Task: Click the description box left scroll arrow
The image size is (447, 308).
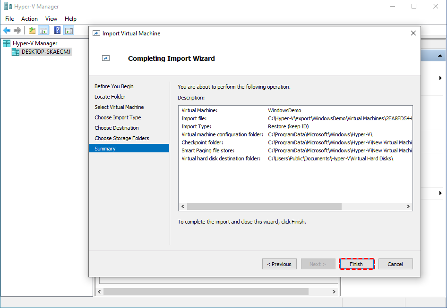Action: 183,207
